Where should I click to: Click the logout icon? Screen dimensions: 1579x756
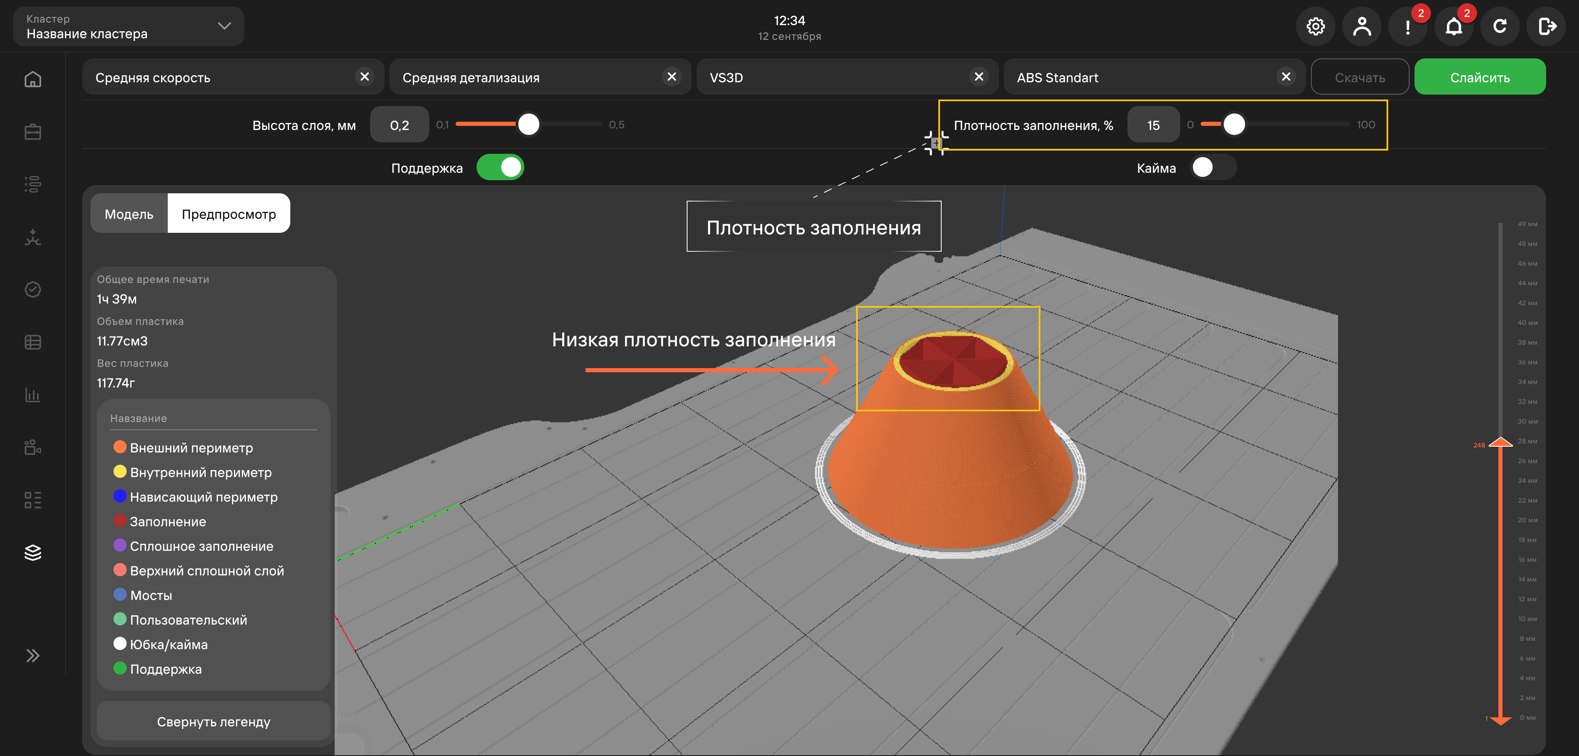(x=1546, y=26)
